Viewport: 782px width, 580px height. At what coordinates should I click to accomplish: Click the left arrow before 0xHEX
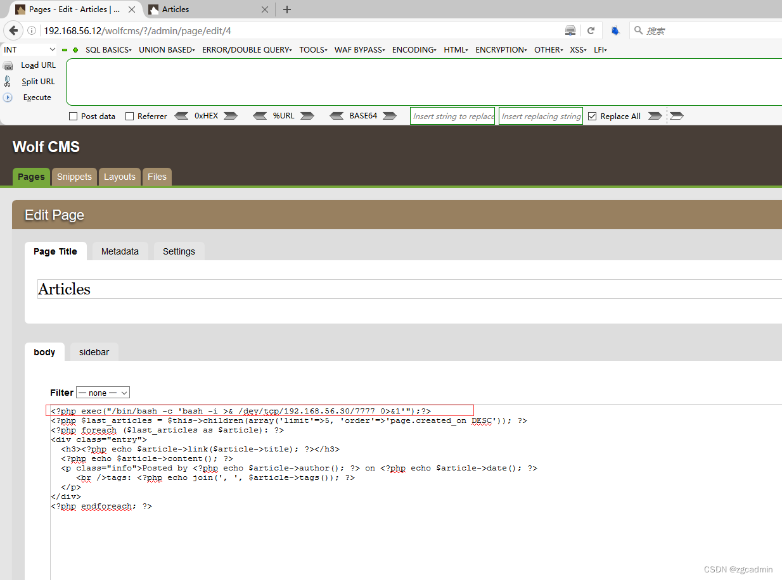point(181,116)
